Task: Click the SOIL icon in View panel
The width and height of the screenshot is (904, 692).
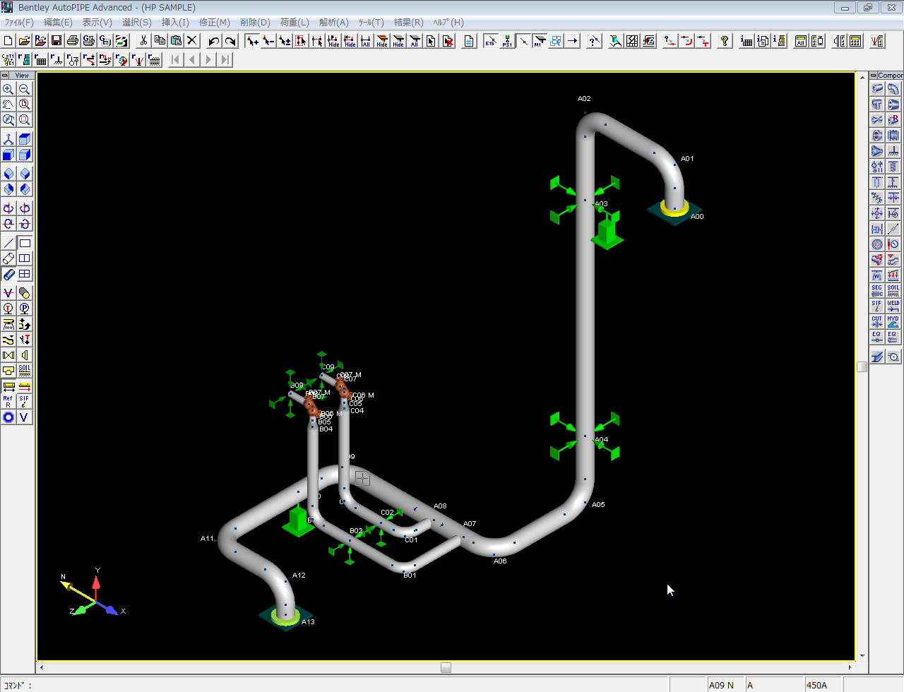Action: (25, 371)
